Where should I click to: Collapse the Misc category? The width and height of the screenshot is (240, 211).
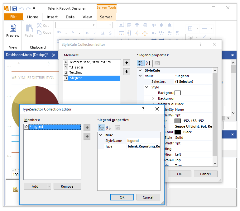point(101,135)
